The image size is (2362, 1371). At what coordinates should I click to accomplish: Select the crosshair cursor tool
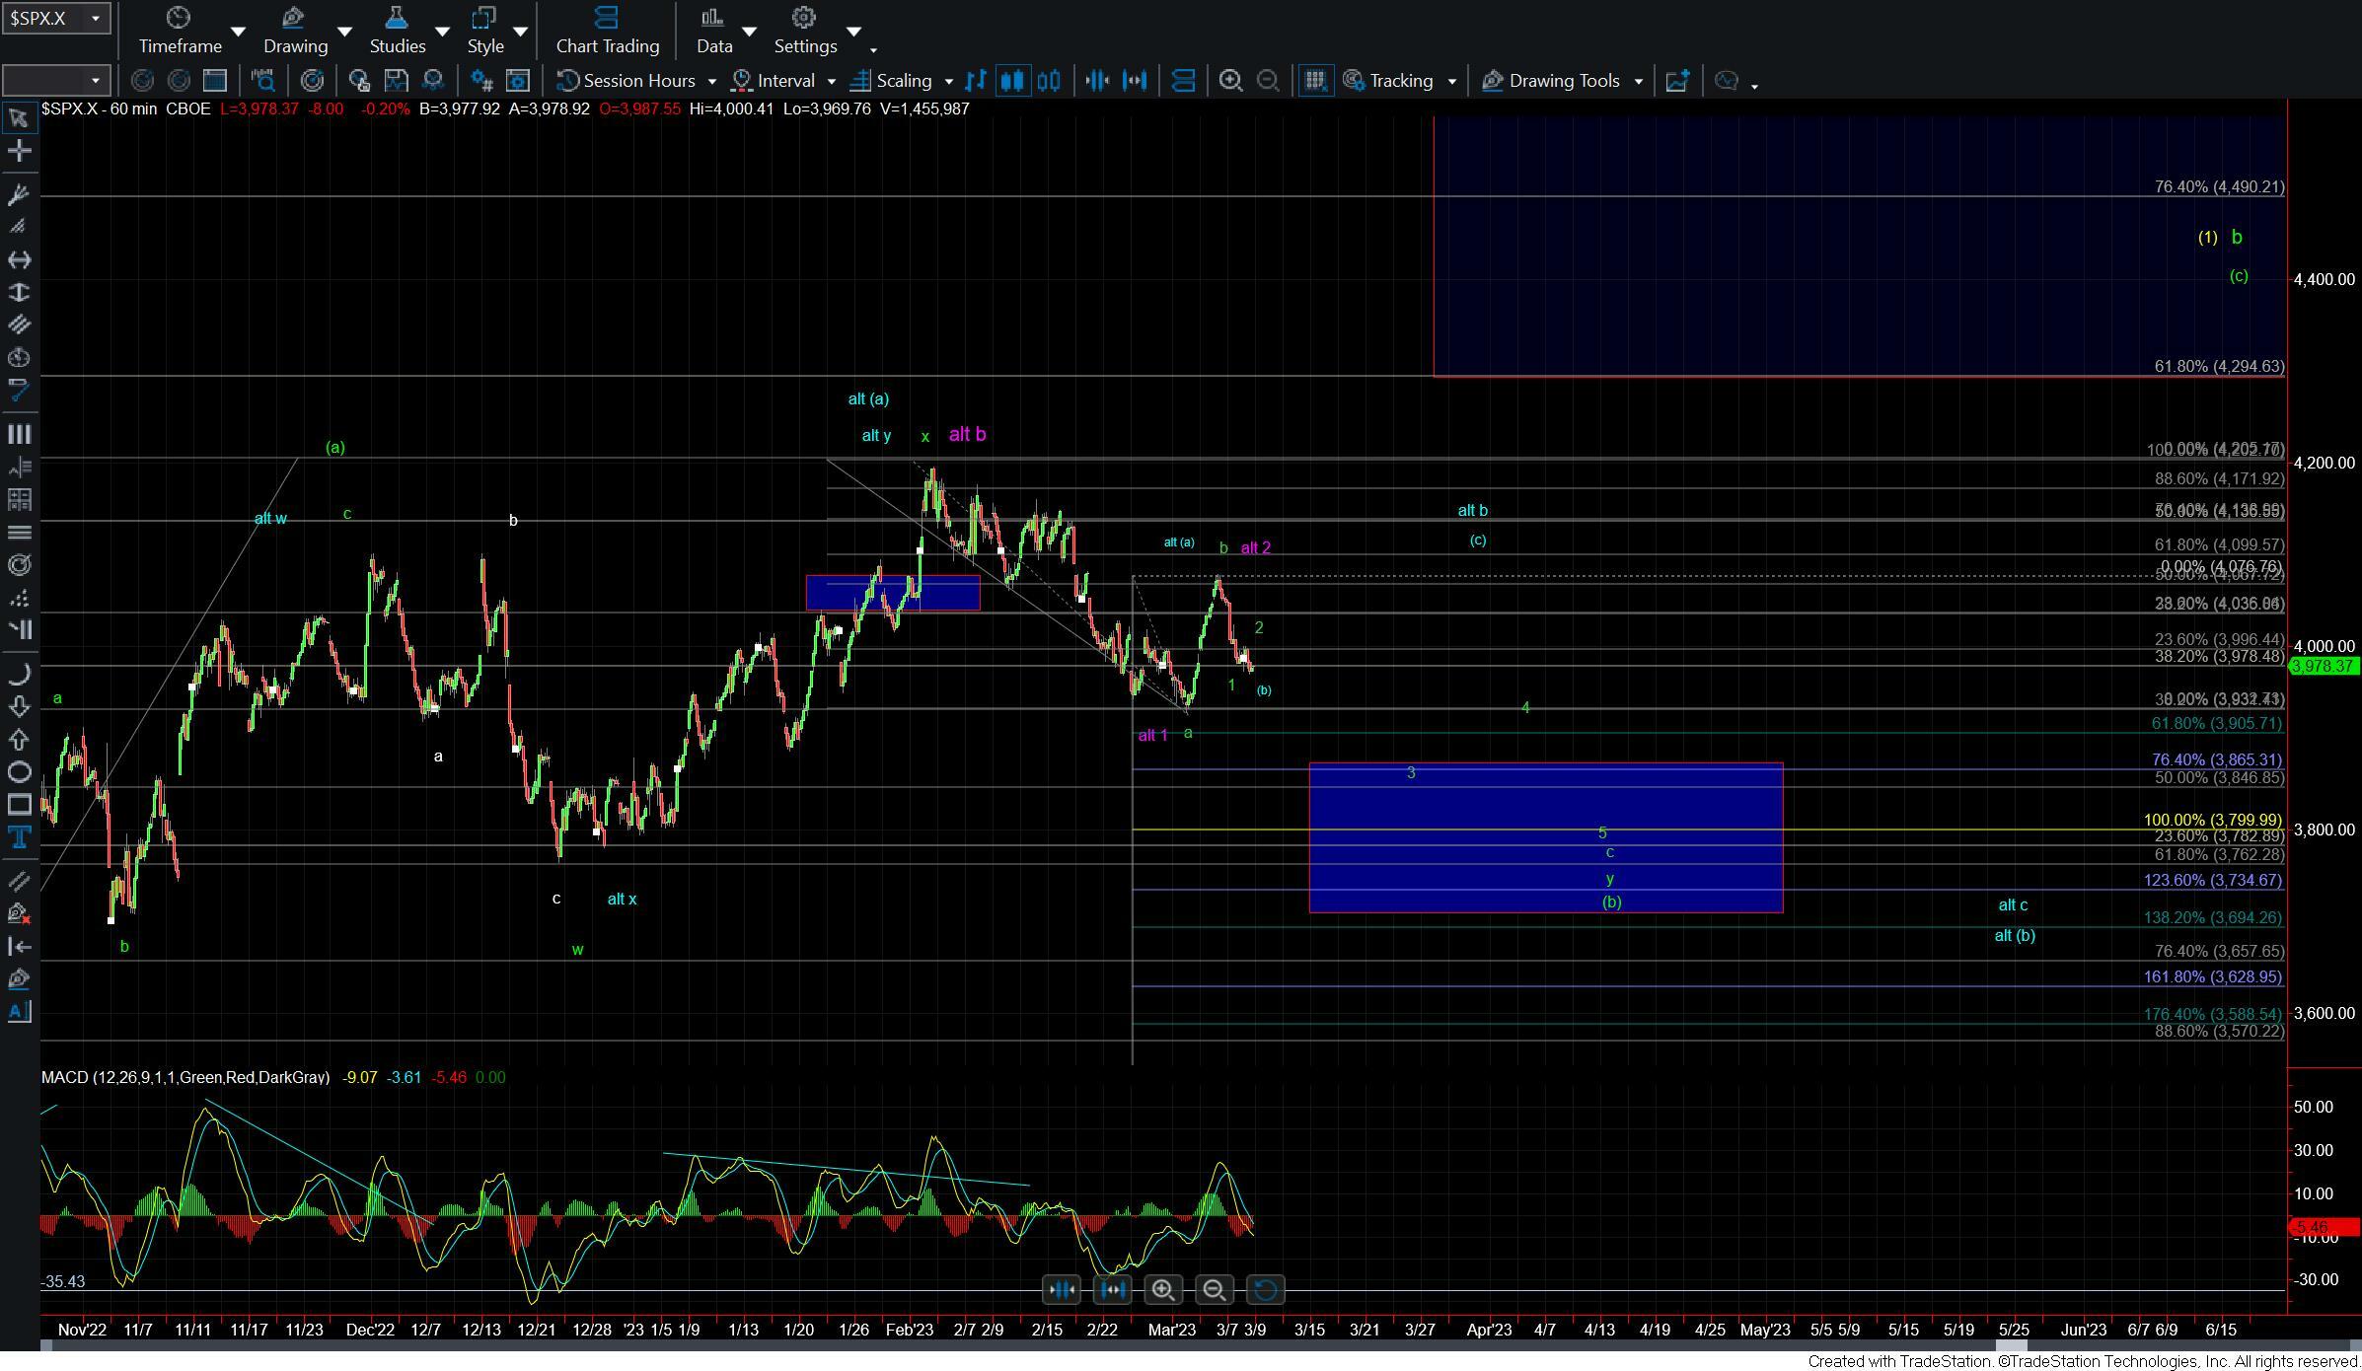coord(19,151)
